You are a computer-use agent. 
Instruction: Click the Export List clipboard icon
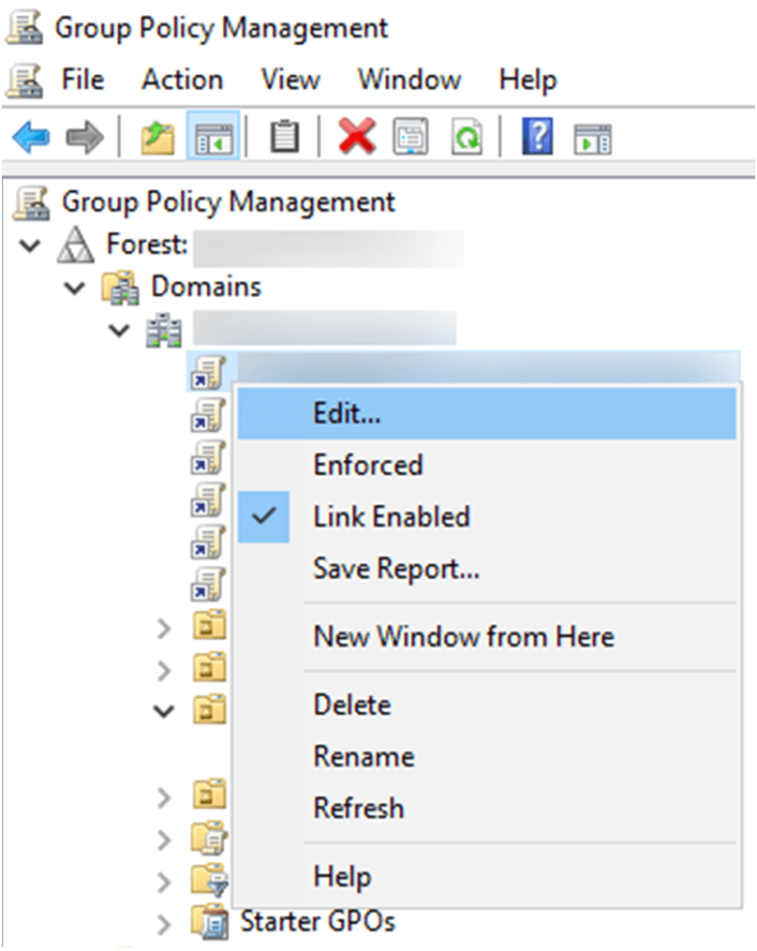point(283,136)
